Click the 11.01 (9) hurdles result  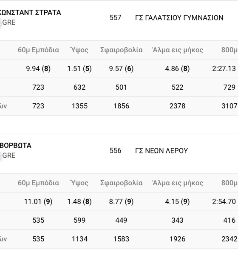[x=38, y=201]
